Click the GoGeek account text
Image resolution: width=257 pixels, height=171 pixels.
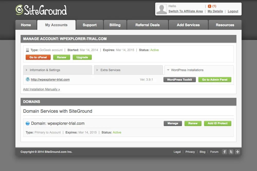click(x=51, y=50)
